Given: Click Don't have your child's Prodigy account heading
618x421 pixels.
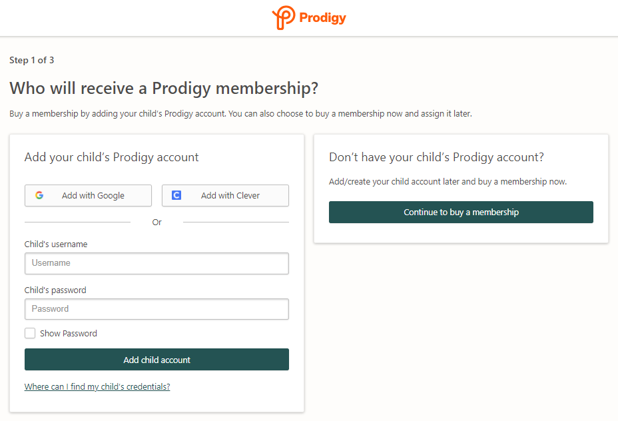Looking at the screenshot, I should point(436,157).
